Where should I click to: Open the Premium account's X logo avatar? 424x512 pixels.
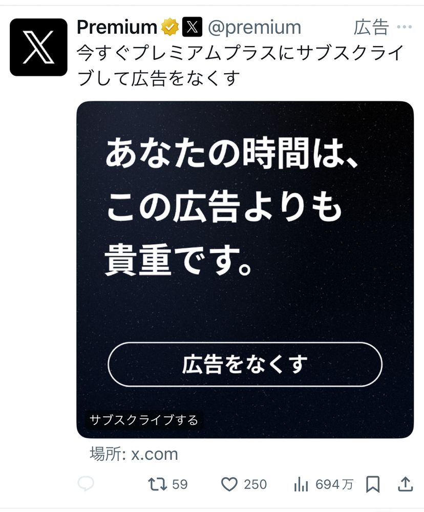click(38, 47)
